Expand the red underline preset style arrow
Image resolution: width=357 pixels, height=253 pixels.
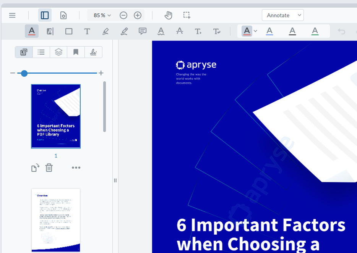click(x=256, y=31)
